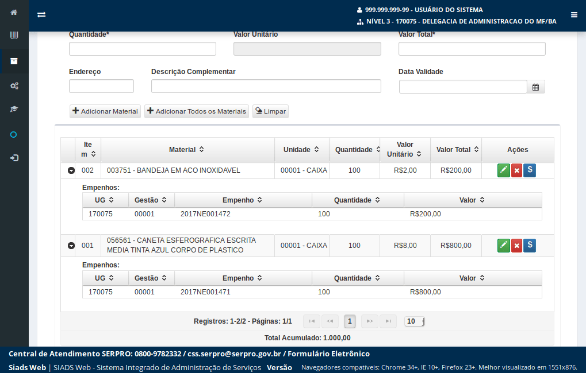The width and height of the screenshot is (586, 373).
Task: Edit the CANETA ESFEROGRAFICA item
Action: coord(503,246)
